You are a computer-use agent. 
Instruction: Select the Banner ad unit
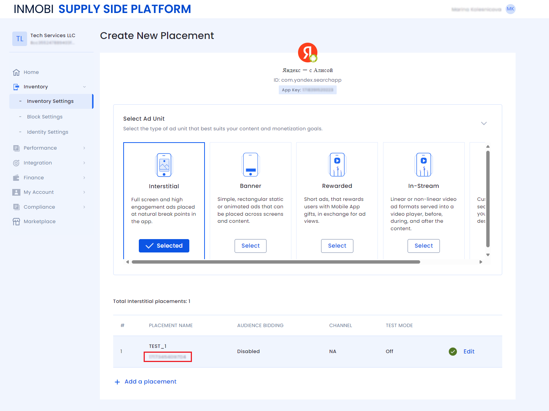pyautogui.click(x=251, y=246)
